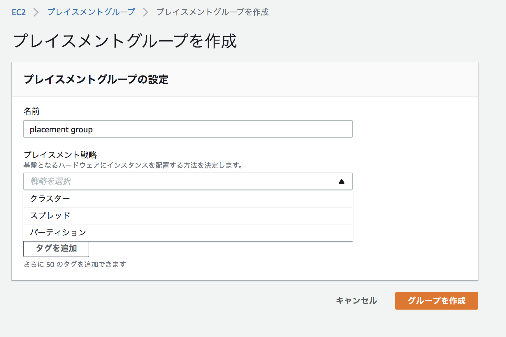Click キャンセル to cancel creation
506x337 pixels.
(x=356, y=301)
